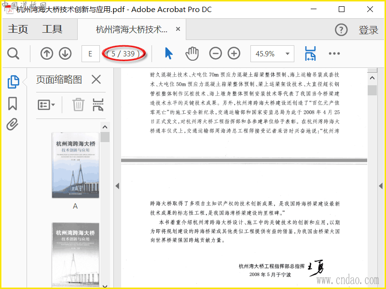Open the bookmarks panel icon
Screen dimensions: 386x289
point(13,104)
